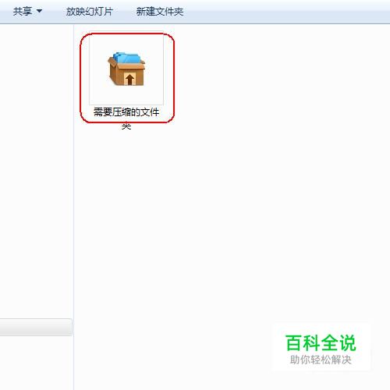The image size is (390, 390).
Task: Click the 放映幻灯片 toolbar button
Action: tap(89, 12)
